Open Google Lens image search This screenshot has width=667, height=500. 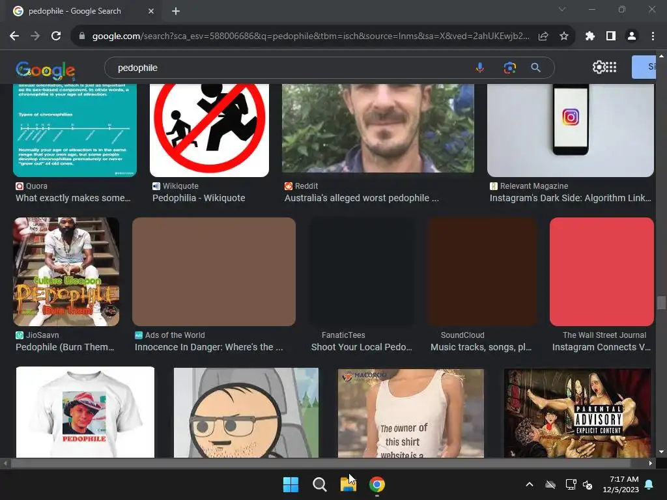pos(509,68)
